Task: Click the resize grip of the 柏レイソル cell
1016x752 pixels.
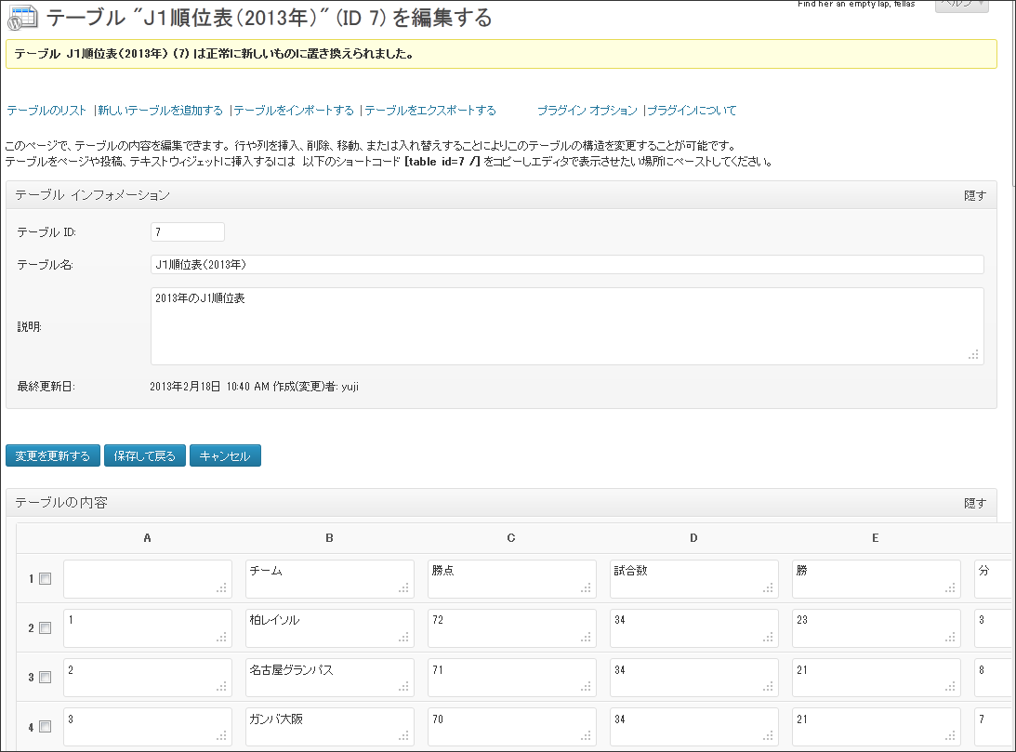Action: coord(404,638)
